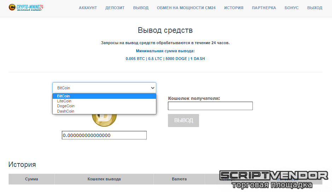Click the Кошелек вывода column header
This screenshot has width=332, height=192.
pyautogui.click(x=104, y=179)
